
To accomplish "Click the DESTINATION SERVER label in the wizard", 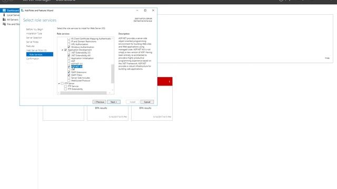I will tap(143, 19).
